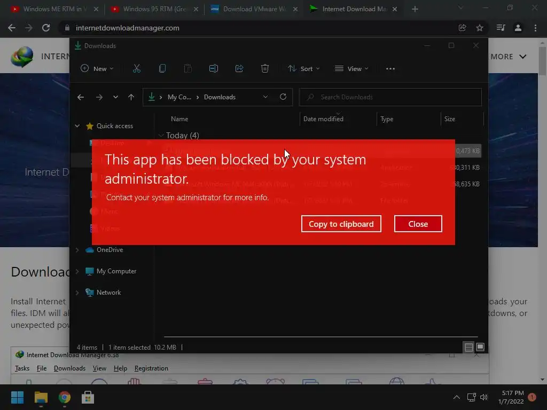Sort by Date modified column header
The height and width of the screenshot is (410, 547).
tap(323, 119)
